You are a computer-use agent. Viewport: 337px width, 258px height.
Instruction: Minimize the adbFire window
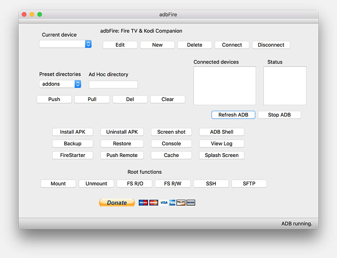pos(32,14)
